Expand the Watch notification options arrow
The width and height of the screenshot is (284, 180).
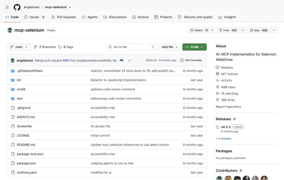click(x=212, y=30)
